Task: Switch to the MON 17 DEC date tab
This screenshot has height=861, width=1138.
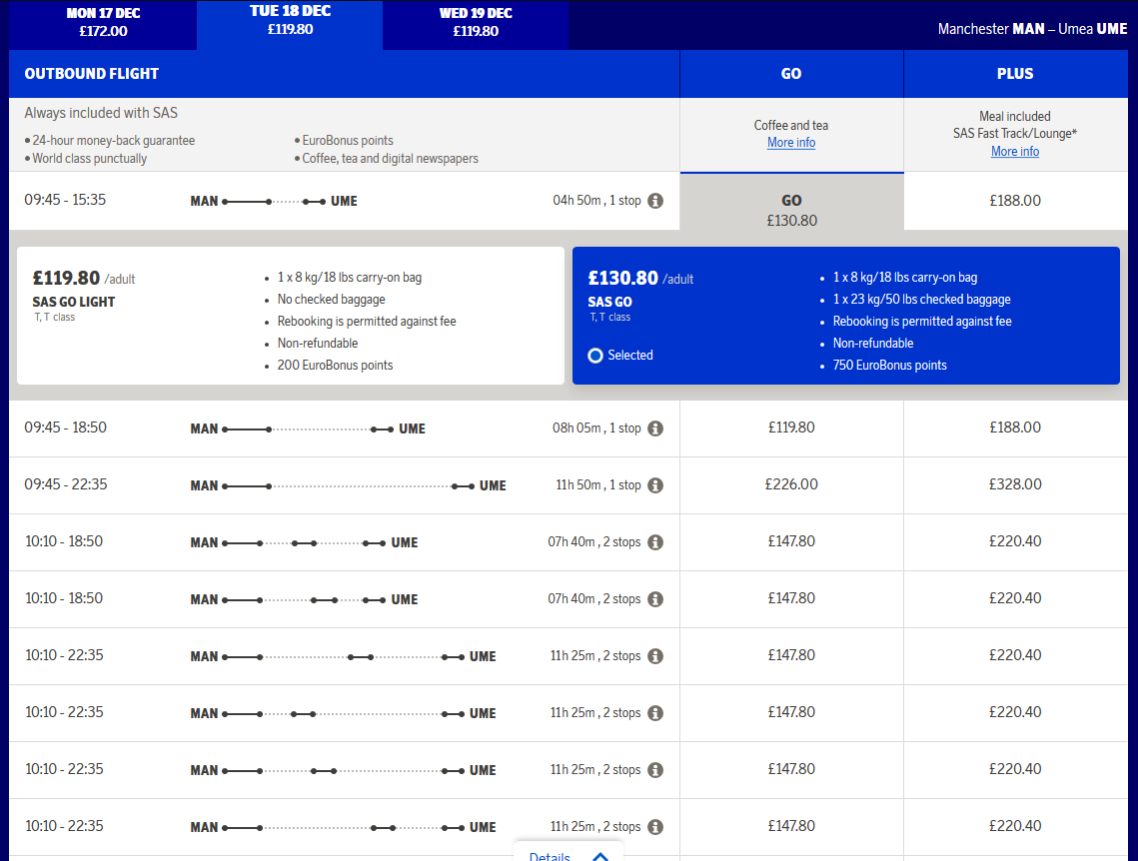Action: (103, 25)
